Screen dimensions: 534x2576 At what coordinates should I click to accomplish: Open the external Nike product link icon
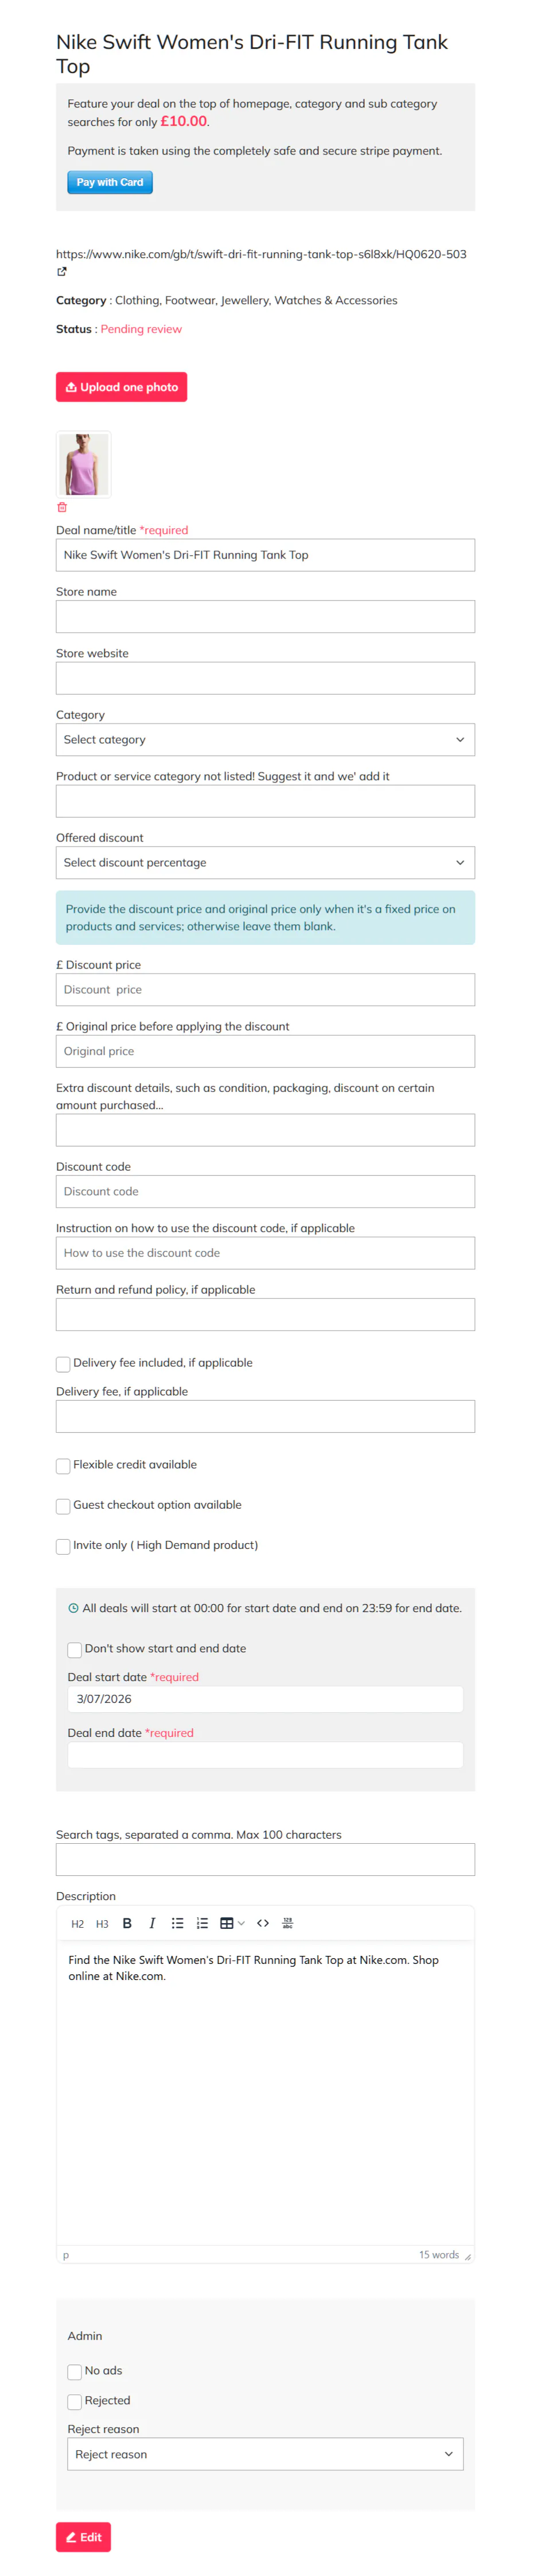tap(62, 272)
